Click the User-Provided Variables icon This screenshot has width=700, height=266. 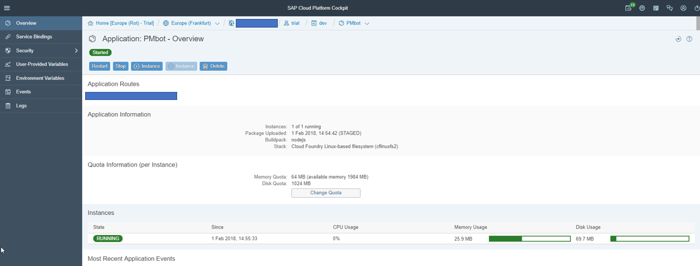tap(7, 64)
